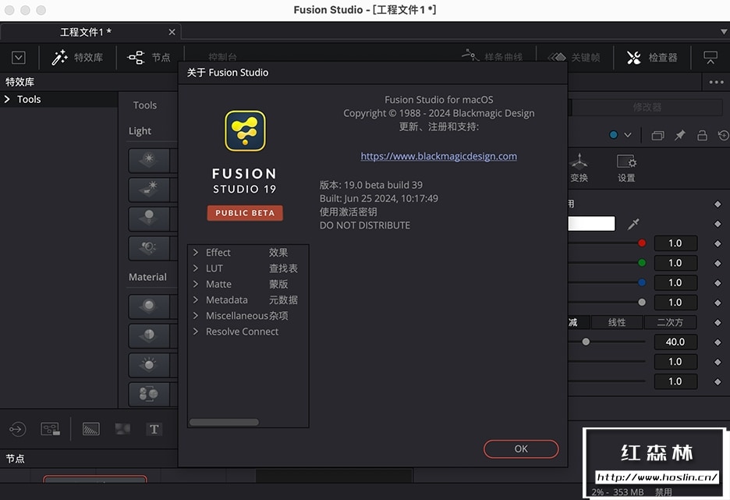Toggle keyframe diamond beside green value

(x=718, y=263)
